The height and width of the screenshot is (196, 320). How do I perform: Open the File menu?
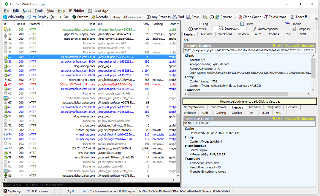[x=7, y=11]
